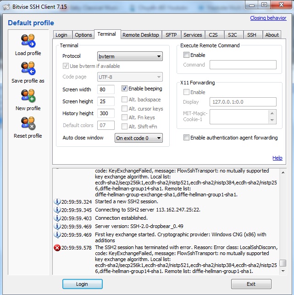Click the History height field
Viewport: 294px width, 295px height.
point(106,113)
